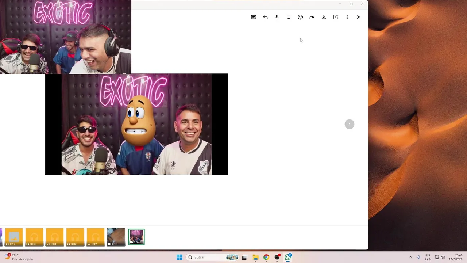Open Google Chrome from the taskbar
The image size is (467, 263).
tap(266, 257)
